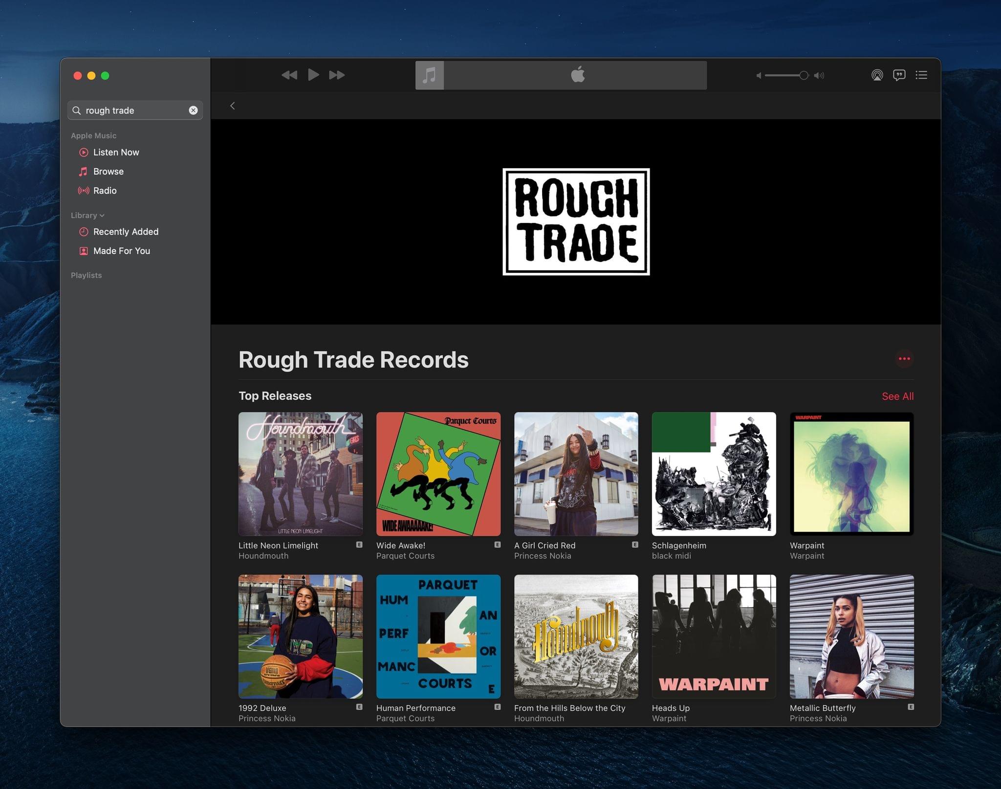
Task: Click the rewind previous track button
Action: pyautogui.click(x=289, y=75)
